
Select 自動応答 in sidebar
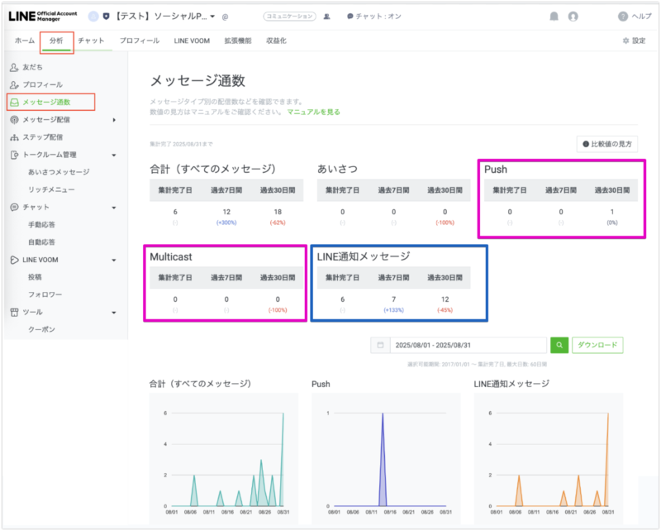[x=41, y=242]
